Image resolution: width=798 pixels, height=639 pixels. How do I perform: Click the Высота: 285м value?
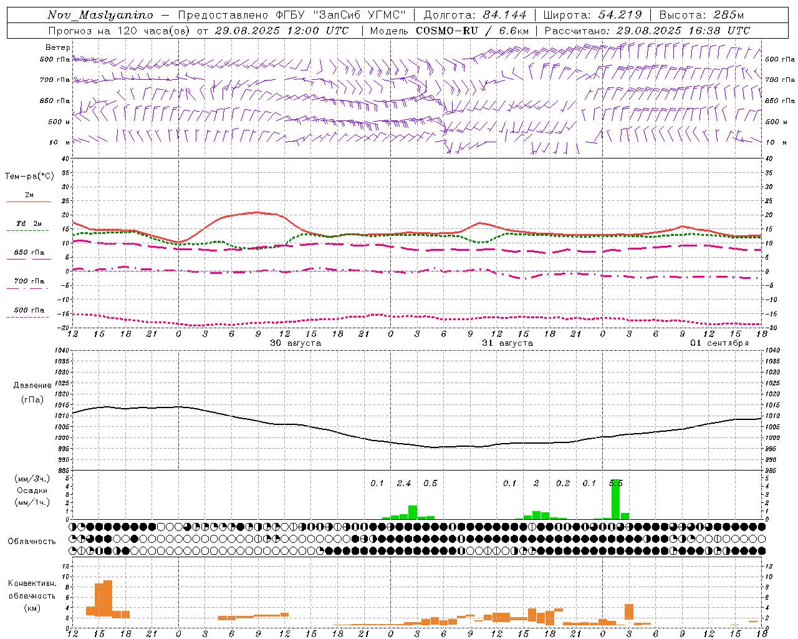pos(701,15)
